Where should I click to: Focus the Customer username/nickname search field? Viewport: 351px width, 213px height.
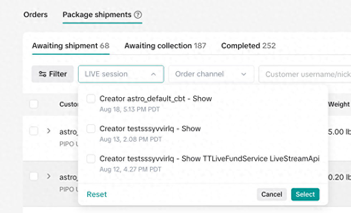[305, 74]
